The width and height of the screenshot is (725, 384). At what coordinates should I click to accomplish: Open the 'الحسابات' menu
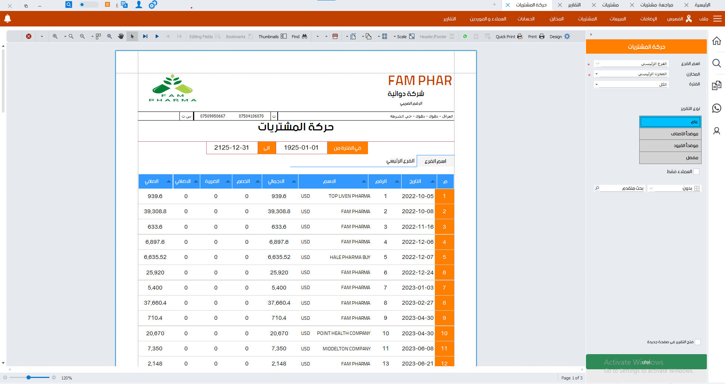pyautogui.click(x=526, y=19)
